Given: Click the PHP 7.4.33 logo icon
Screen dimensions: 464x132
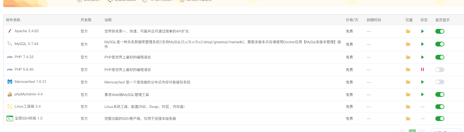Looking at the screenshot, I should tap(10, 57).
